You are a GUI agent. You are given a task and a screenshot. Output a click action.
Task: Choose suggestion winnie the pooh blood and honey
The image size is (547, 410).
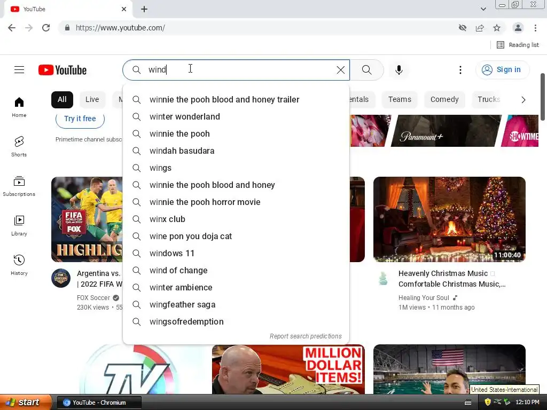click(x=236, y=185)
